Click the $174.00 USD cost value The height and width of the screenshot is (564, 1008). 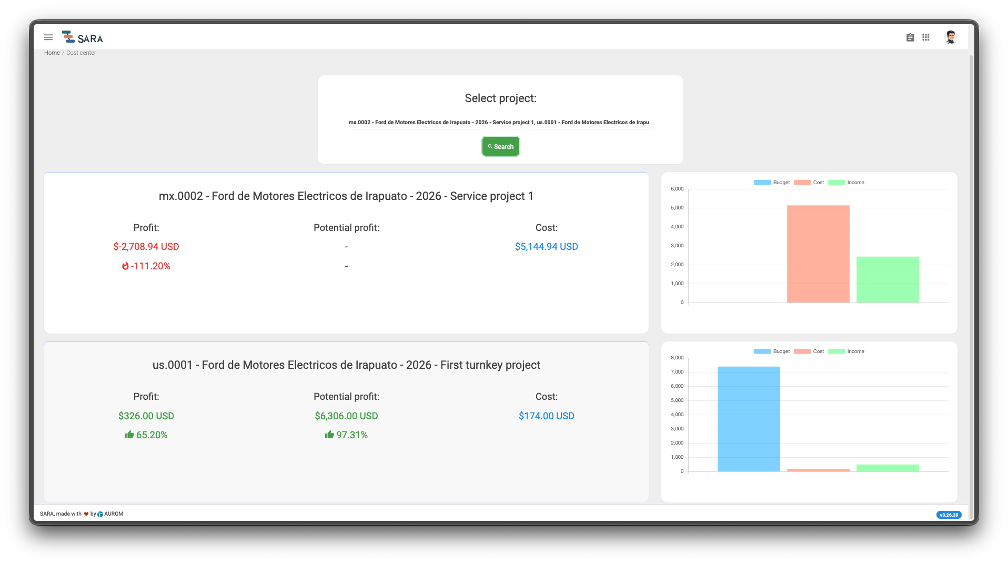coord(546,416)
